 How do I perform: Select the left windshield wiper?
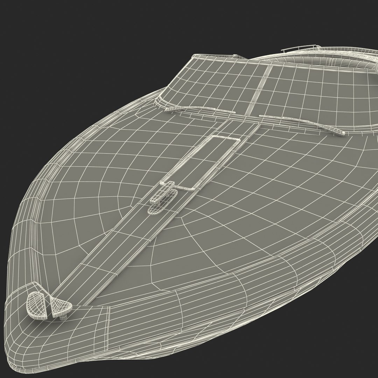200,110
